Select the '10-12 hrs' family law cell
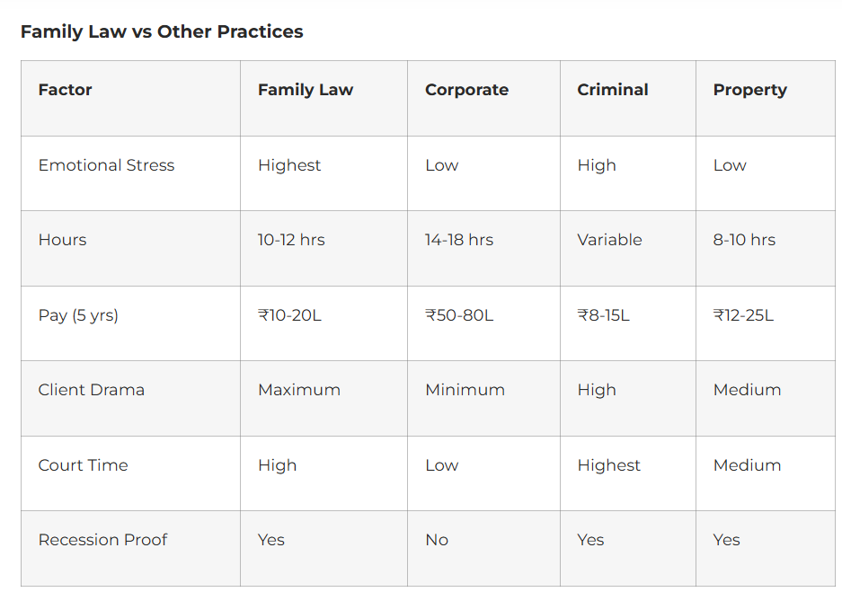 291,240
